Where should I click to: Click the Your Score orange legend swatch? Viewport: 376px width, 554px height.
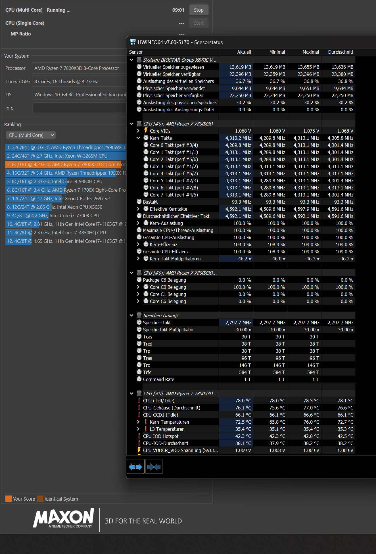(9, 499)
